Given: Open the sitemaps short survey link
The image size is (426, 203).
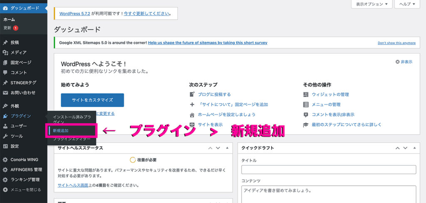Looking at the screenshot, I should (x=208, y=43).
